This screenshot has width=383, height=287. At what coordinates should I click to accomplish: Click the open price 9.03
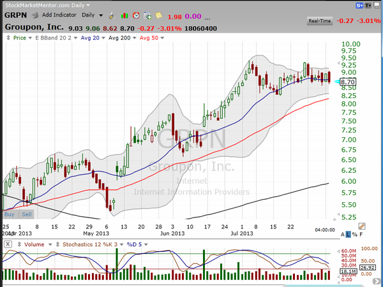(x=75, y=28)
